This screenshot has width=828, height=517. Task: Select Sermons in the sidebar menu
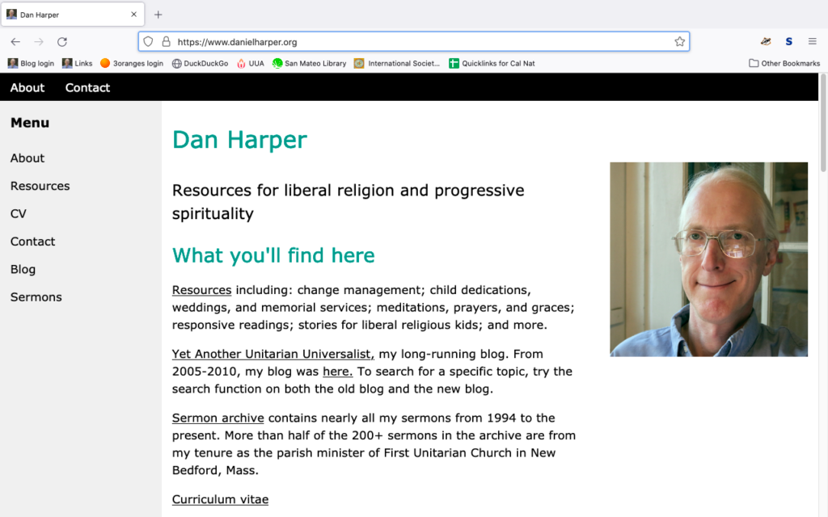pos(36,297)
